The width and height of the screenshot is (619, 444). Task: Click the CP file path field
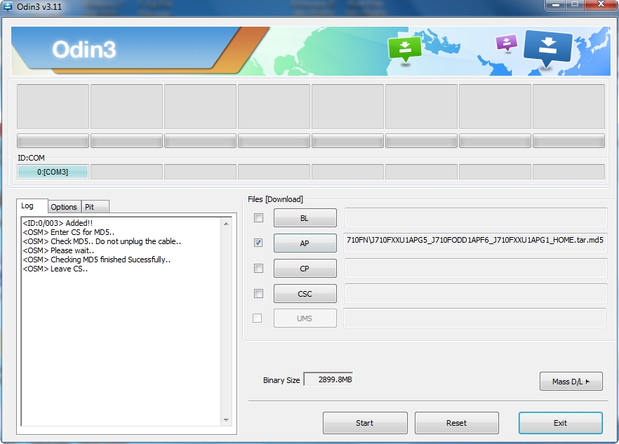pos(475,268)
